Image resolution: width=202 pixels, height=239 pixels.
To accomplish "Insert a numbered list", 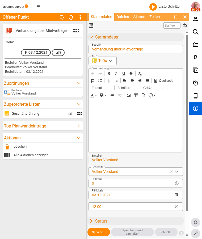I will tap(92, 81).
